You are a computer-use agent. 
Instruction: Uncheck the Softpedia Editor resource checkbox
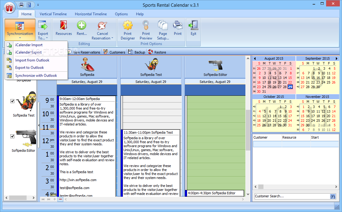click(x=13, y=136)
